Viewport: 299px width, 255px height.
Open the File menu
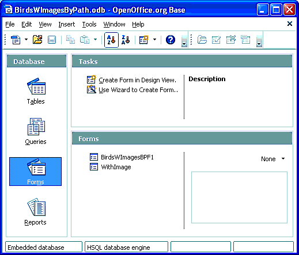(x=10, y=24)
